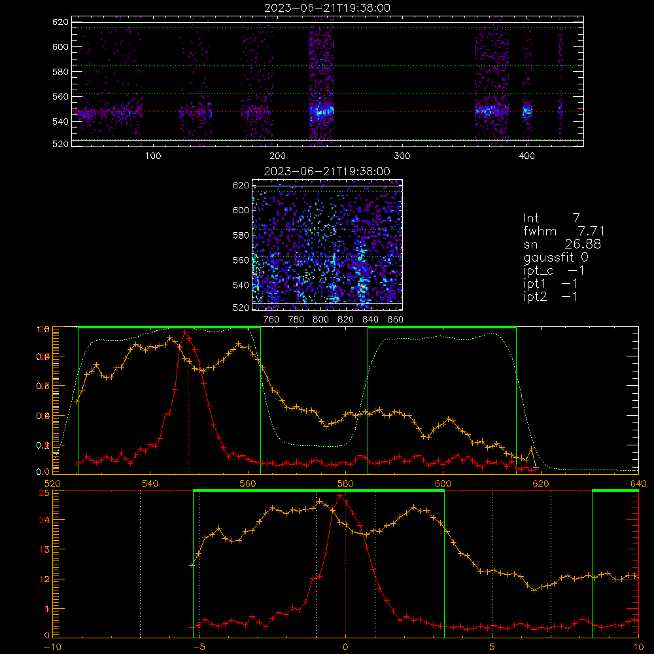This screenshot has width=654, height=654.
Task: Click the red curve peak in the third plot
Action: (184, 332)
